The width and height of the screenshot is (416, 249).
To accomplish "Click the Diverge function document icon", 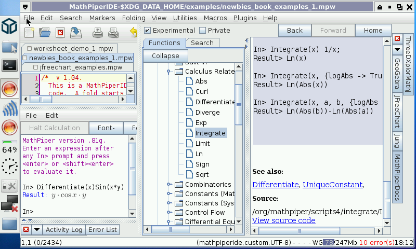I will [x=189, y=112].
